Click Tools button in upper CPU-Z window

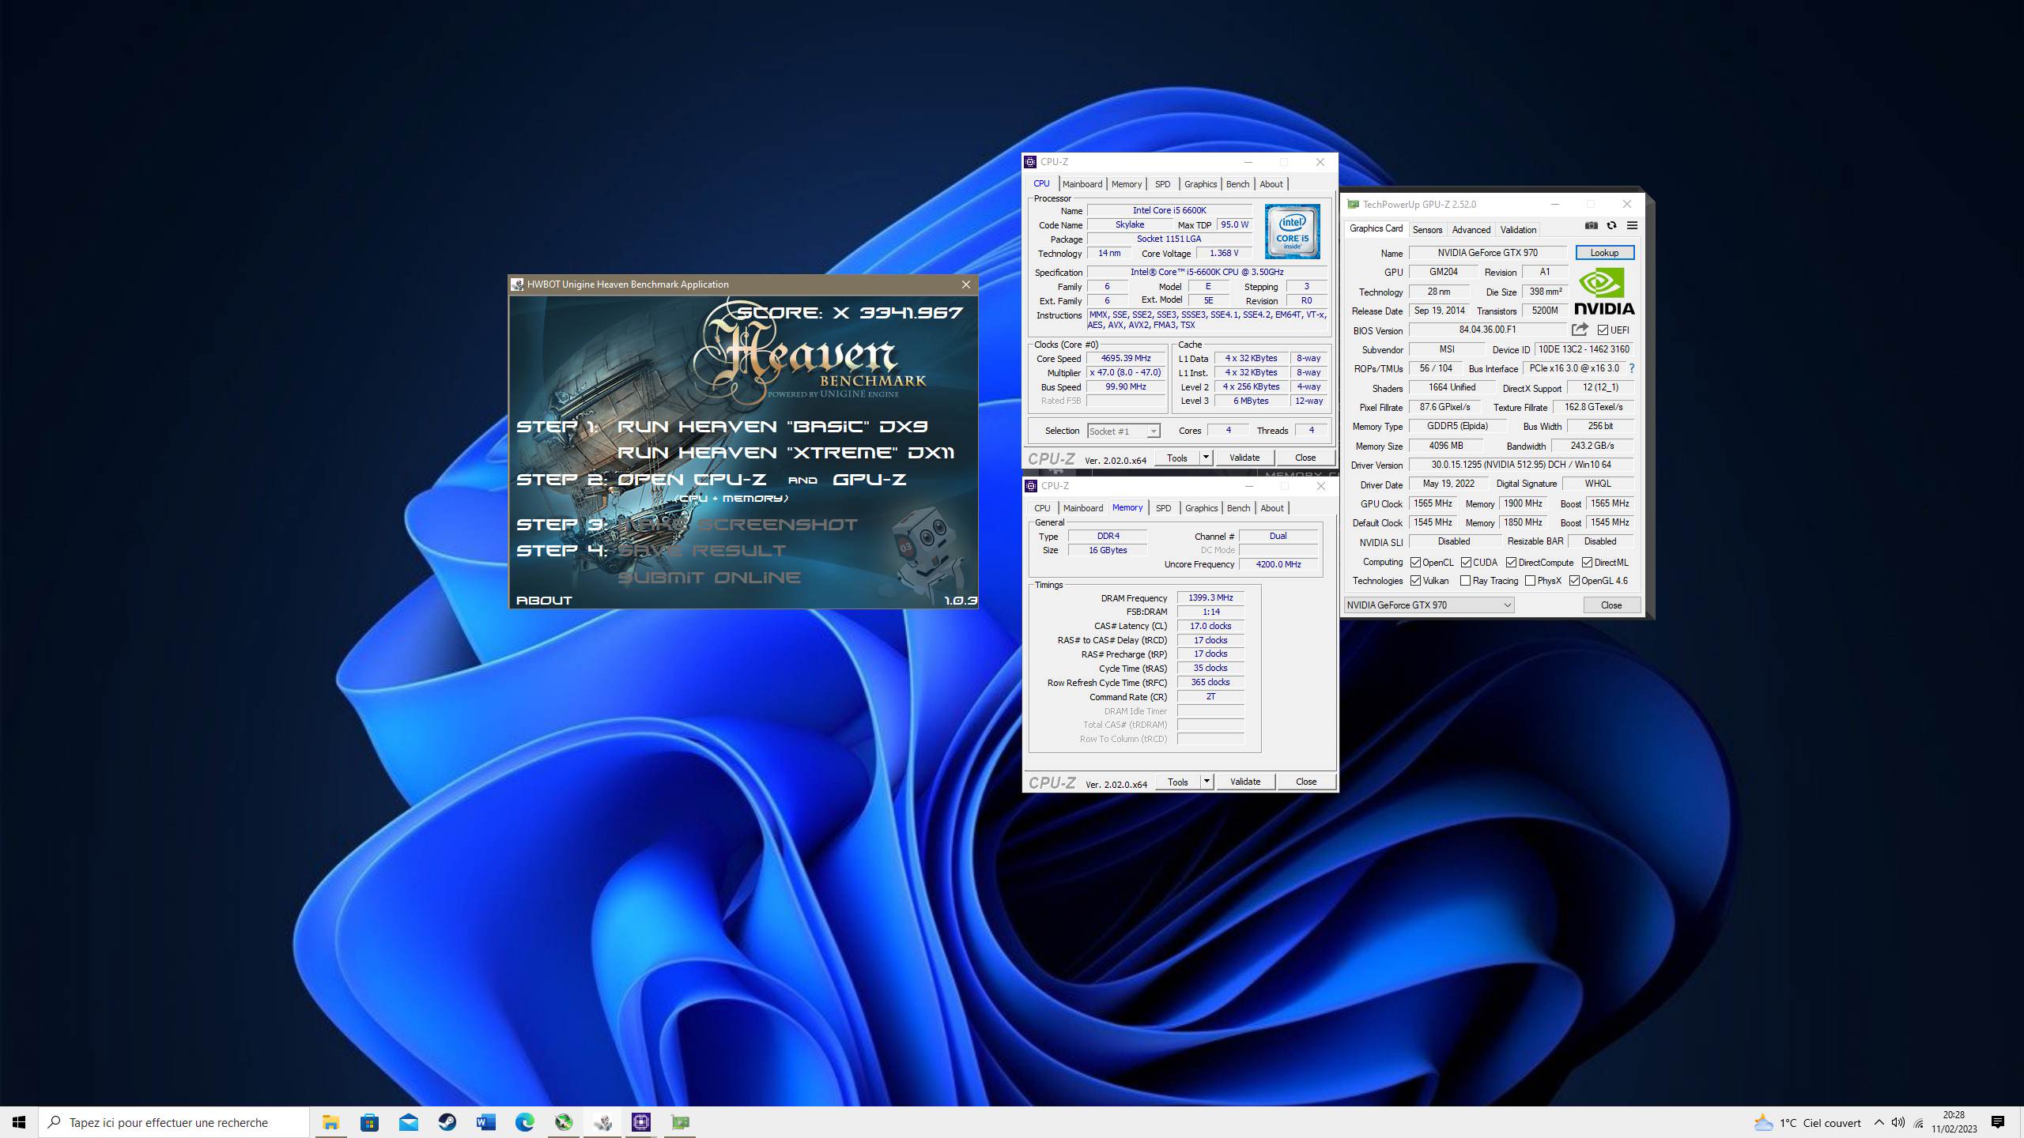click(x=1177, y=458)
